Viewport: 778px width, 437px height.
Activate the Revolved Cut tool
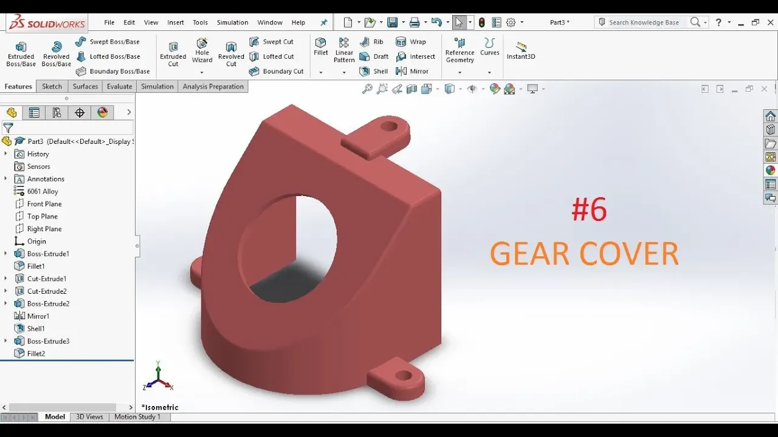(231, 54)
